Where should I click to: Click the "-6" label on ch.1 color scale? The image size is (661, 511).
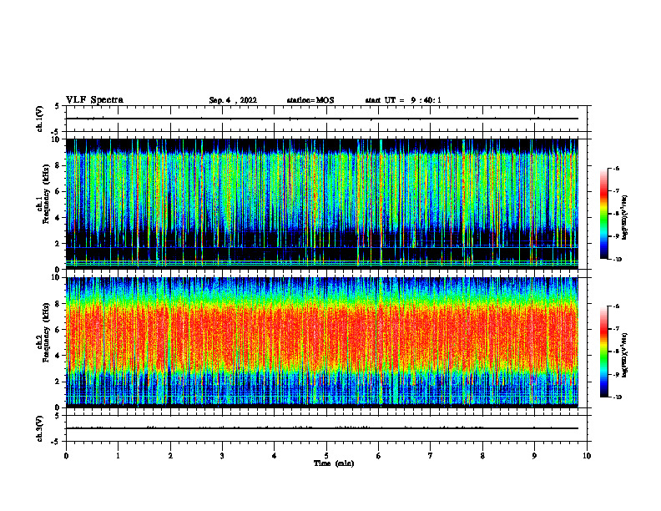coord(616,169)
